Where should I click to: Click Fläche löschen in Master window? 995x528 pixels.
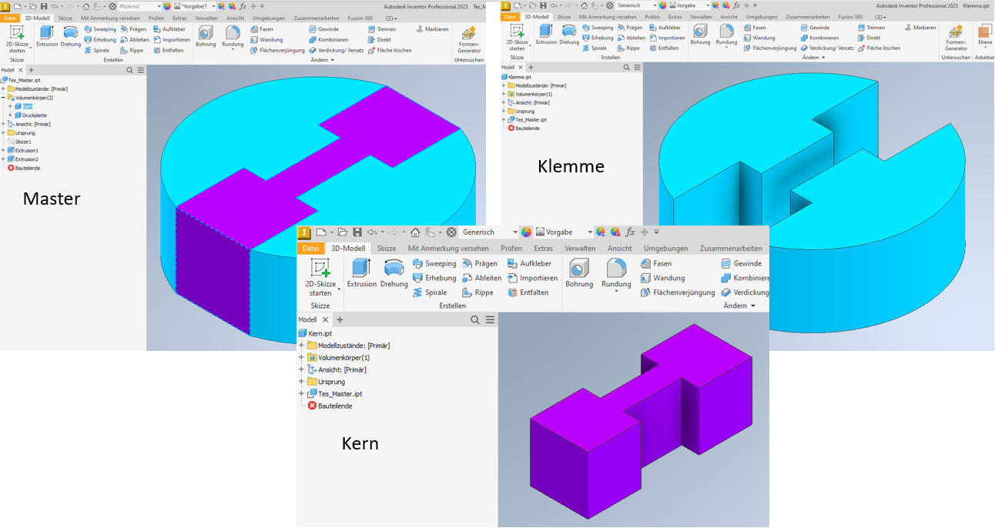pos(389,50)
